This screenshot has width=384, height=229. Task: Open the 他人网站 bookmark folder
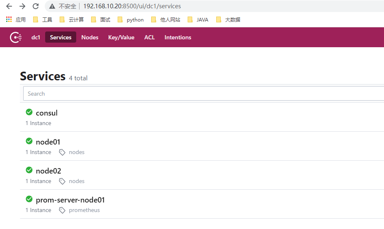coord(166,19)
